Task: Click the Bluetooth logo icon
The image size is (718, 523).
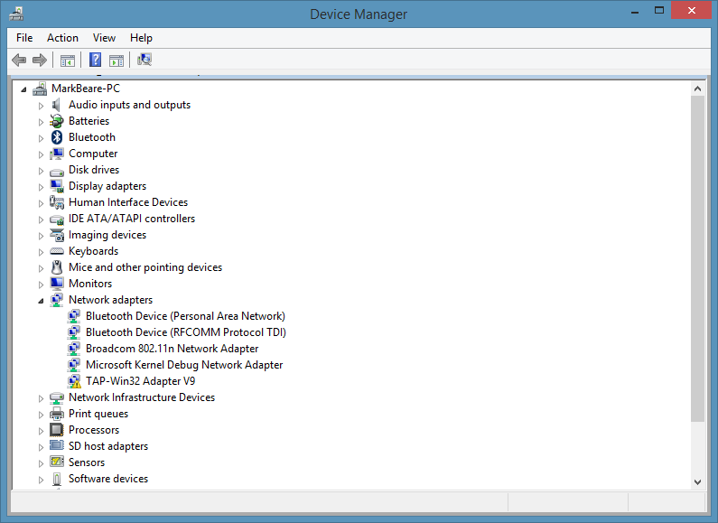Action: pos(57,137)
